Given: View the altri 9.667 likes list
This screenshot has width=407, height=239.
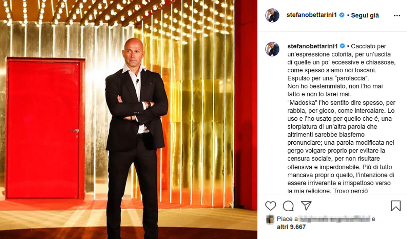Looking at the screenshot, I should click(x=291, y=227).
